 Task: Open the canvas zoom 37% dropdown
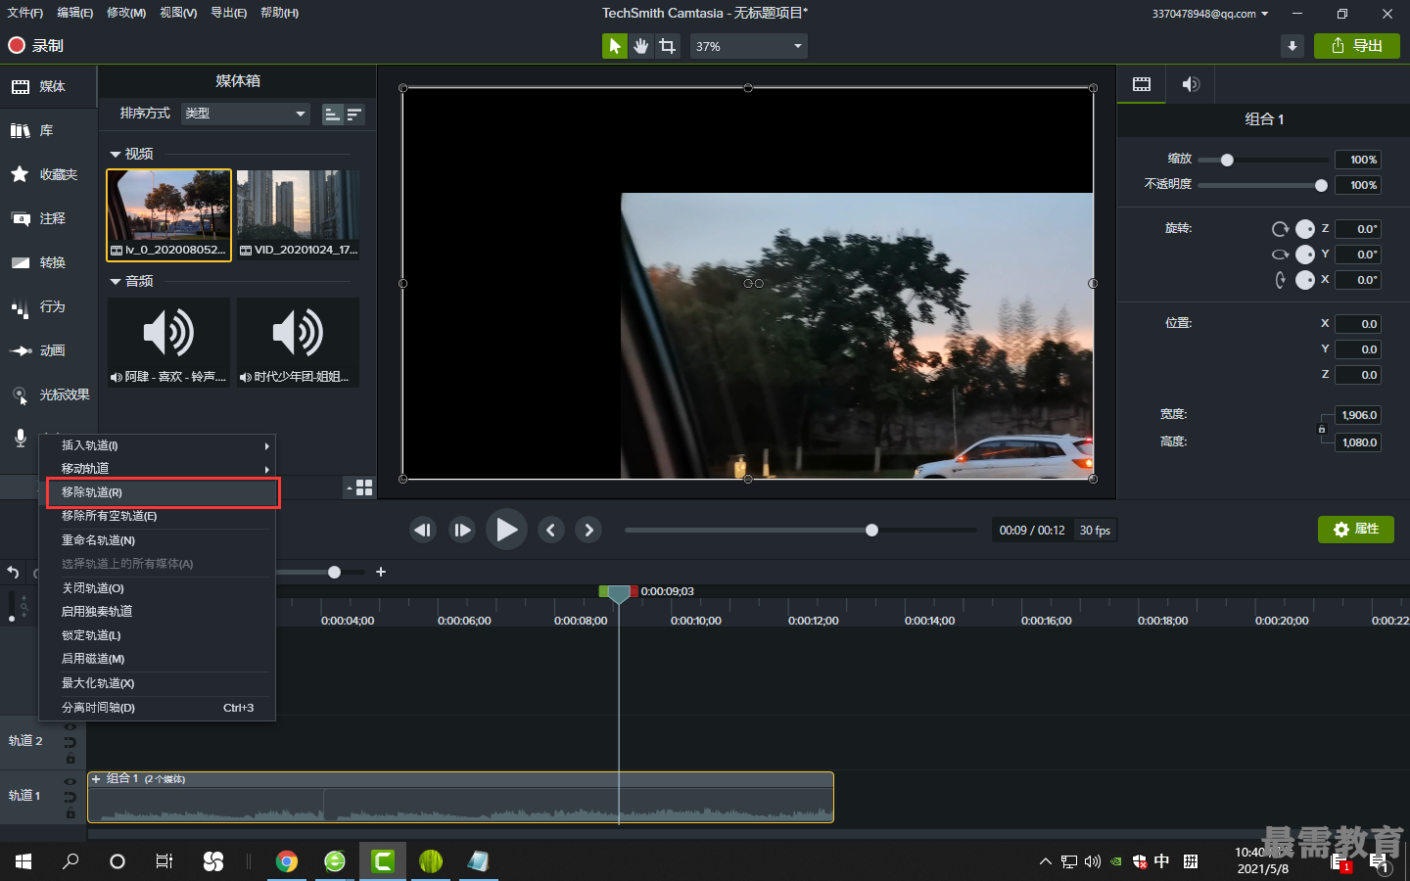coord(749,46)
